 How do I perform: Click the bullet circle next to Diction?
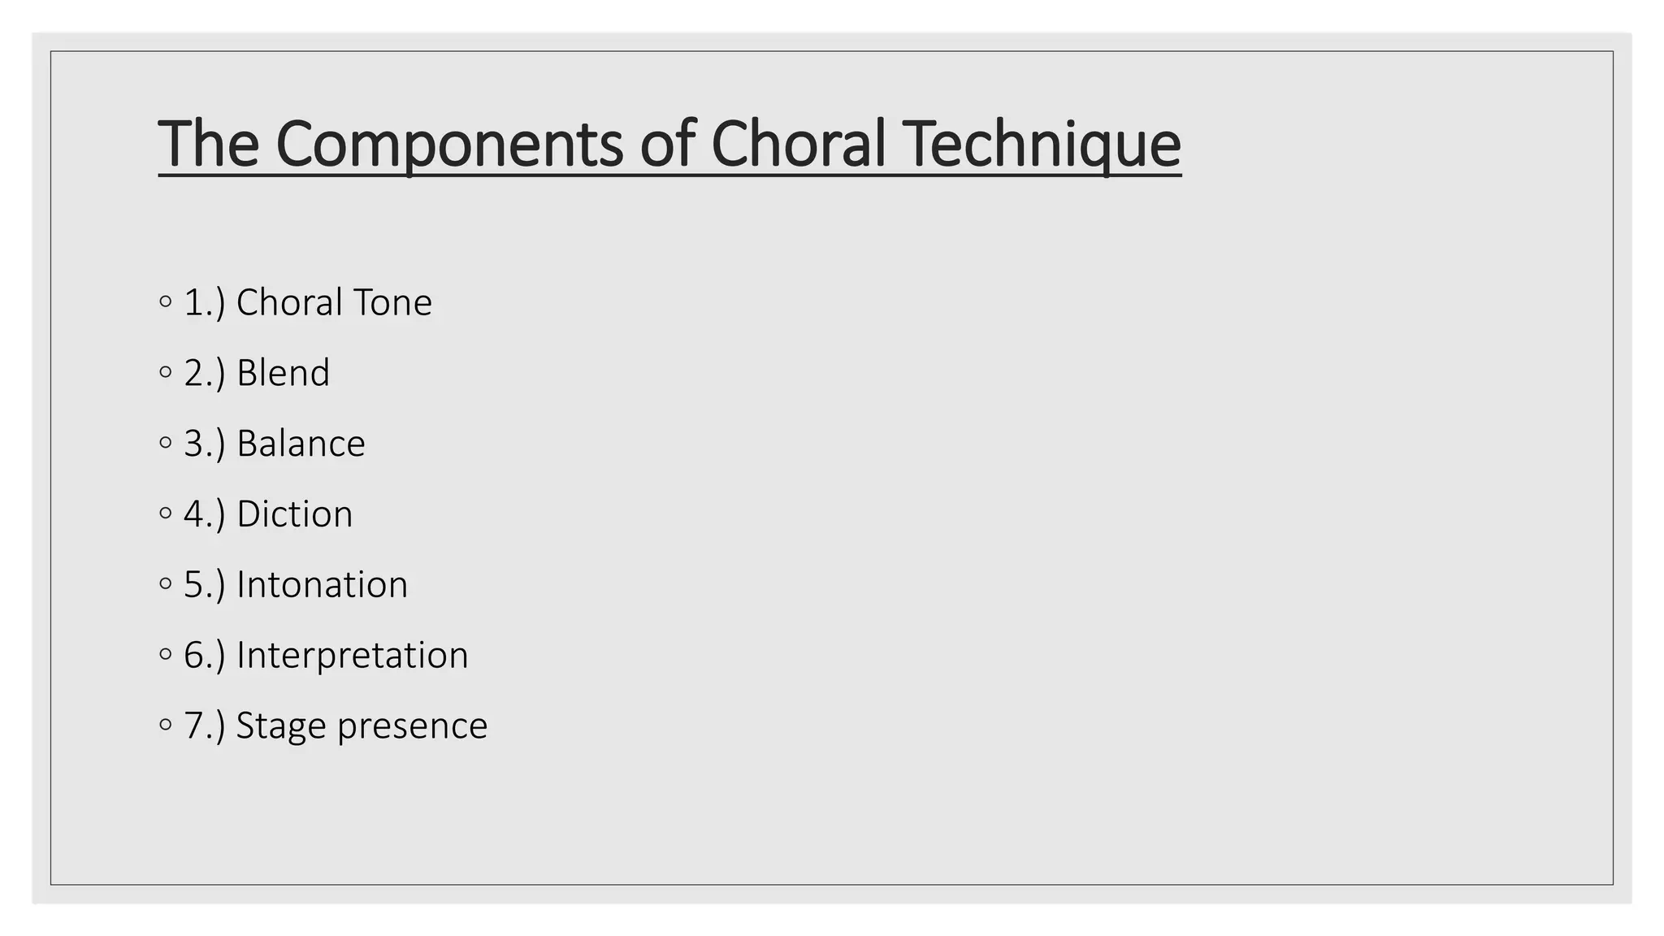tap(166, 513)
